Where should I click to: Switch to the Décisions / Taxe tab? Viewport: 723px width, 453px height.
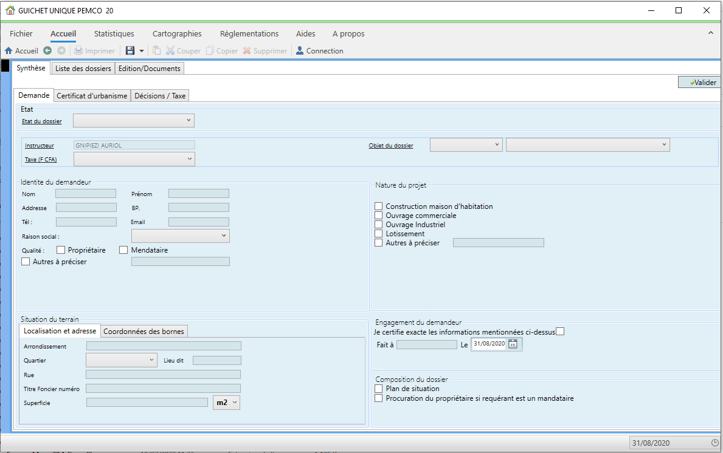point(160,96)
